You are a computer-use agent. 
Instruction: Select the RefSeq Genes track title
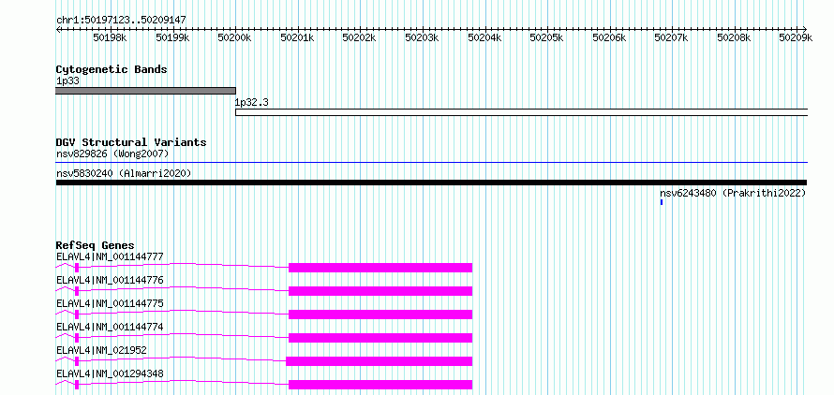(96, 245)
